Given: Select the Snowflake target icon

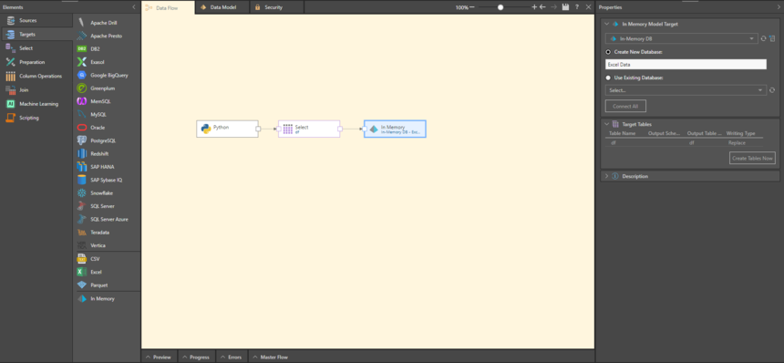Looking at the screenshot, I should 81,193.
